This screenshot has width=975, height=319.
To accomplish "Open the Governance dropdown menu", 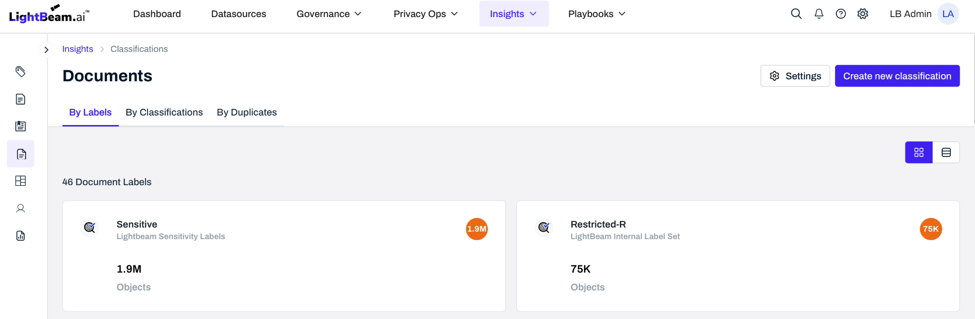I will click(328, 14).
